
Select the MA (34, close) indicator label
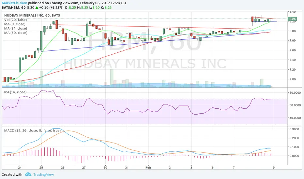click(x=16, y=28)
